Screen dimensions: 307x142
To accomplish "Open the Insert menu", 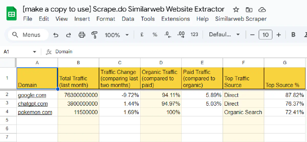I will click(82, 19).
